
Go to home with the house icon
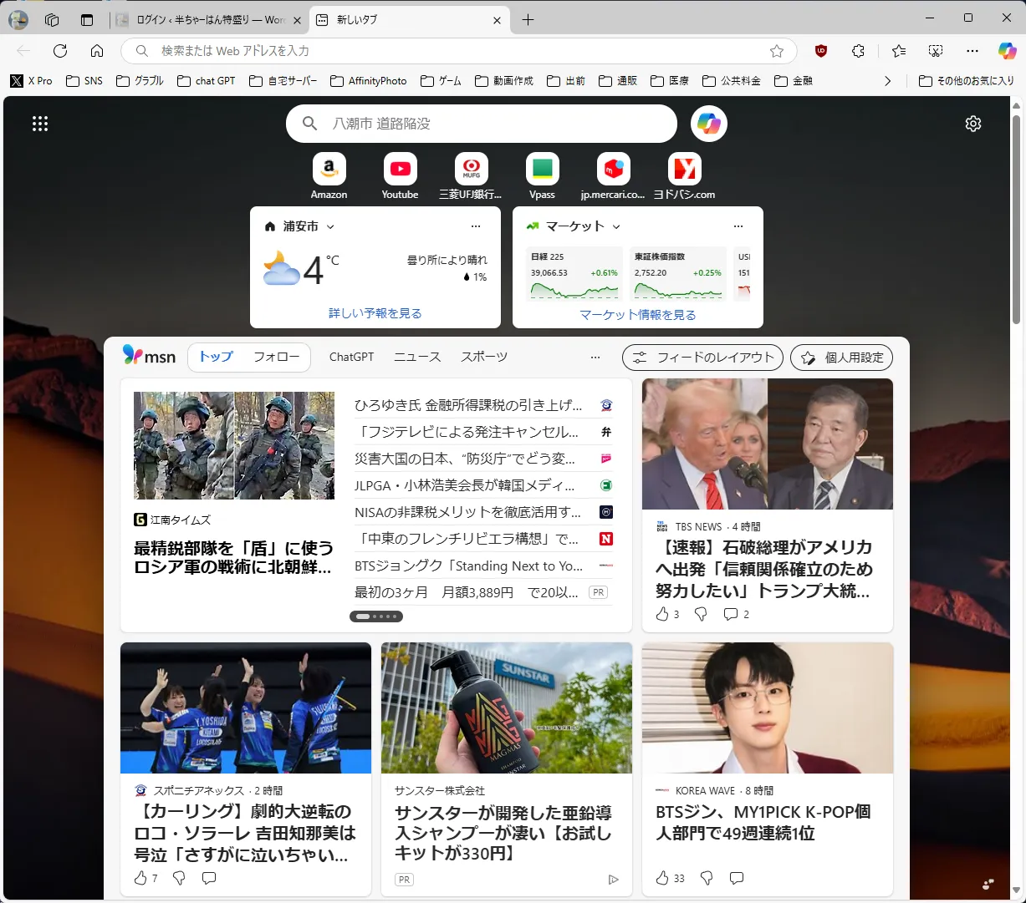tap(97, 51)
